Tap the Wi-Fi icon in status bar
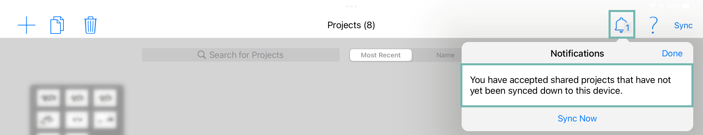The height and width of the screenshot is (135, 703). (653, 6)
